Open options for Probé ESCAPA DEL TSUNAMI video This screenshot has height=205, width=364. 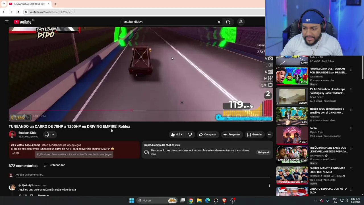(351, 69)
